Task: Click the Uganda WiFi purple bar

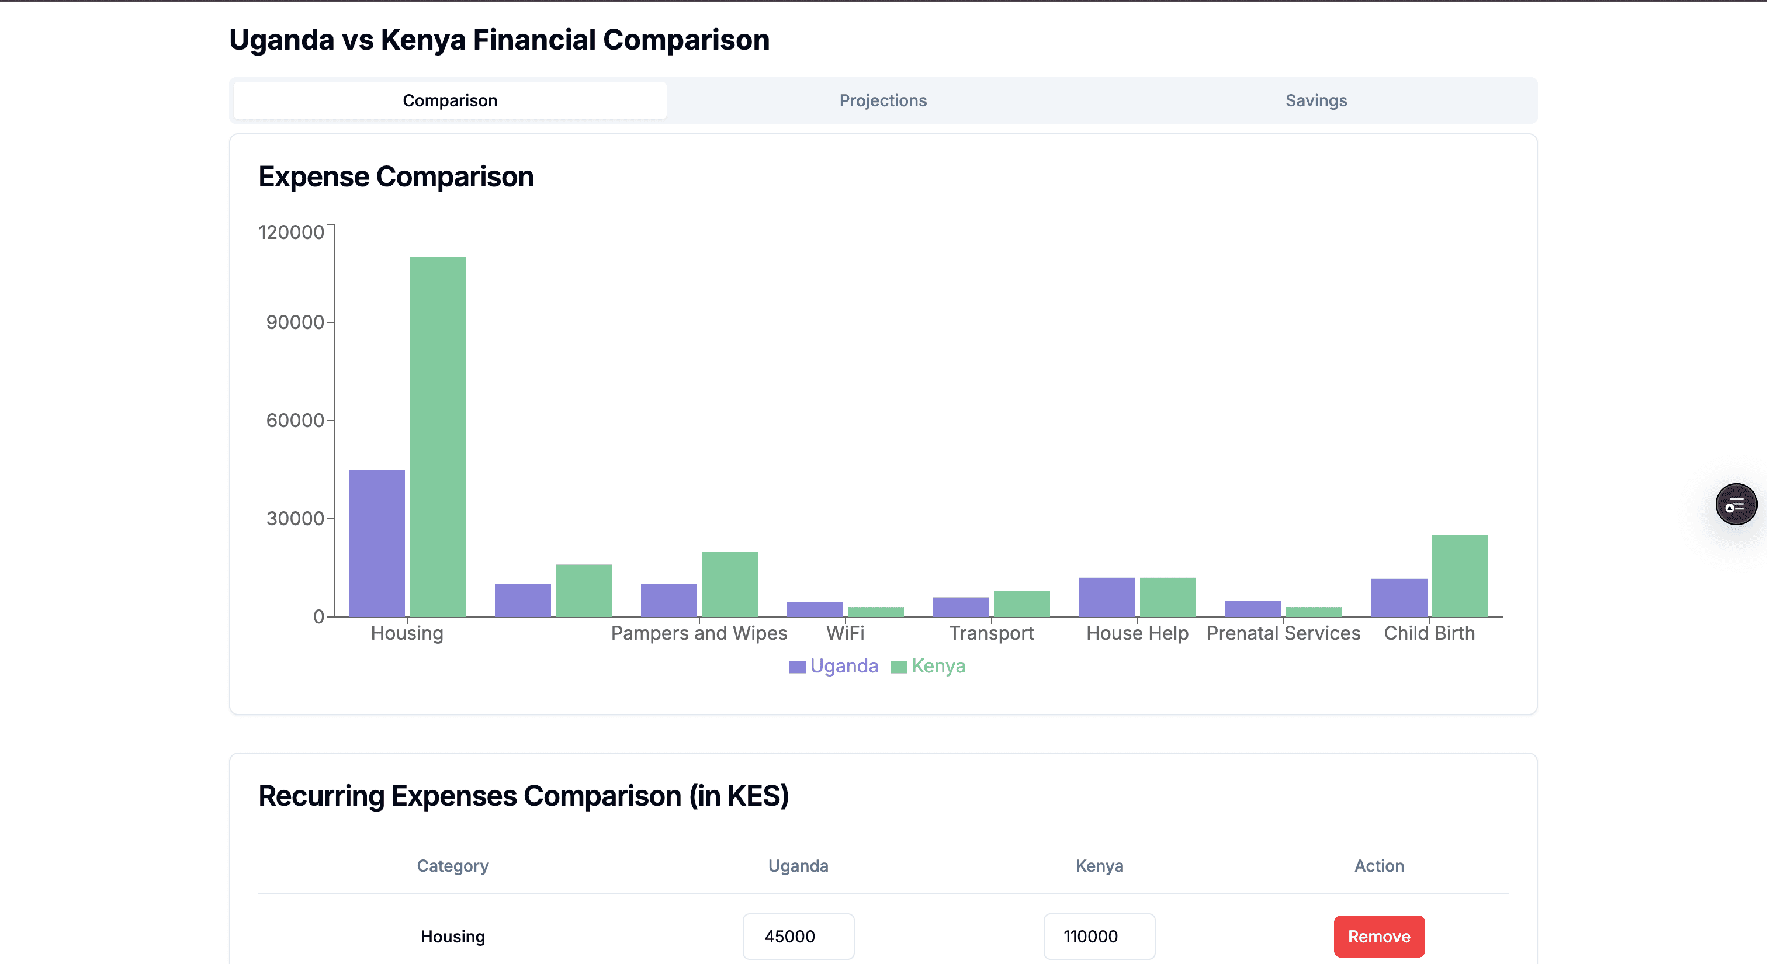Action: [814, 609]
